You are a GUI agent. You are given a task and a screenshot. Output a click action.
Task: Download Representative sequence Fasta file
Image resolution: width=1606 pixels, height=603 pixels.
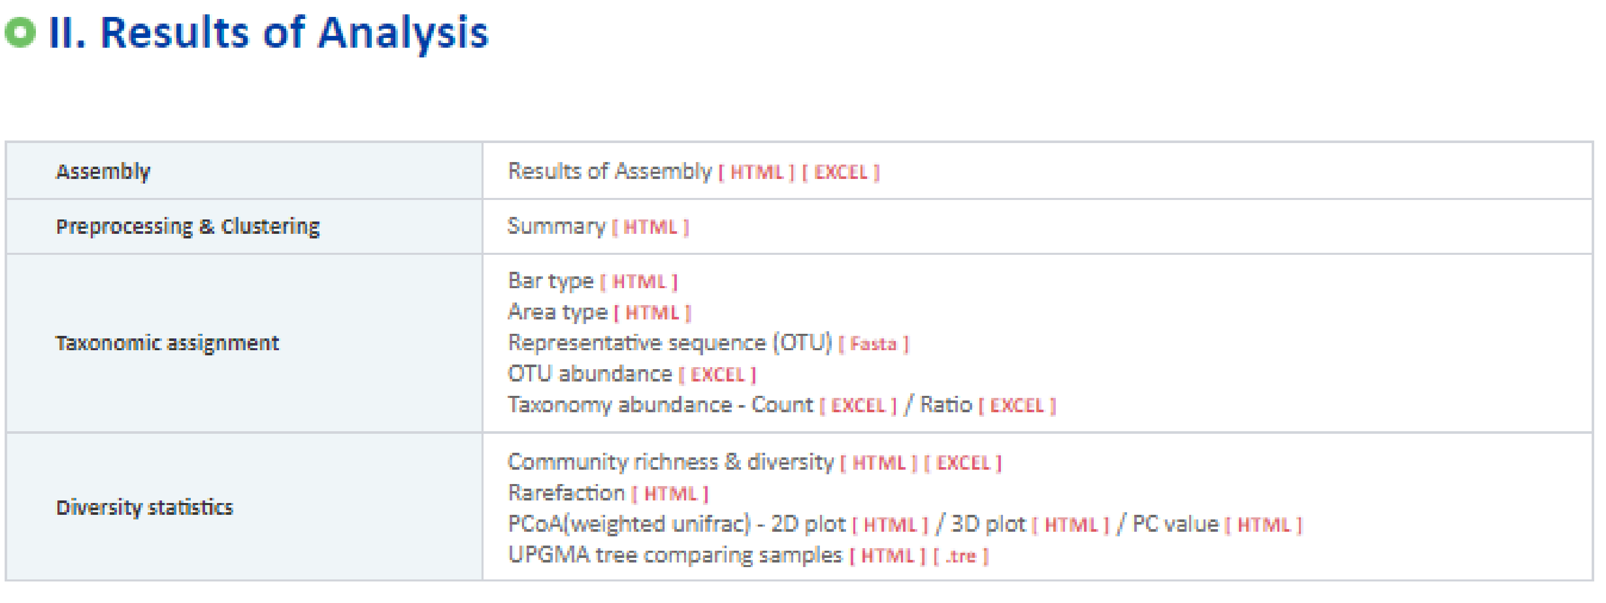click(873, 344)
